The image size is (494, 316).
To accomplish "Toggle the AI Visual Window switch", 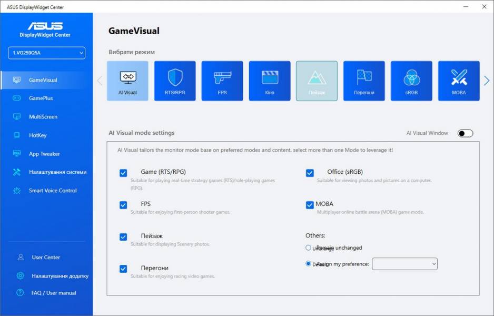I will point(465,133).
